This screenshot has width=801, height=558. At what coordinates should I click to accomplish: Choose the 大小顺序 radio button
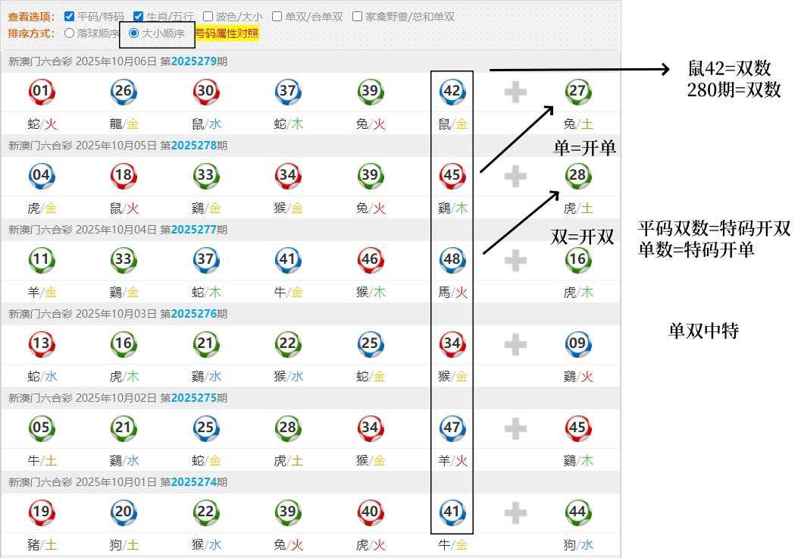[134, 33]
